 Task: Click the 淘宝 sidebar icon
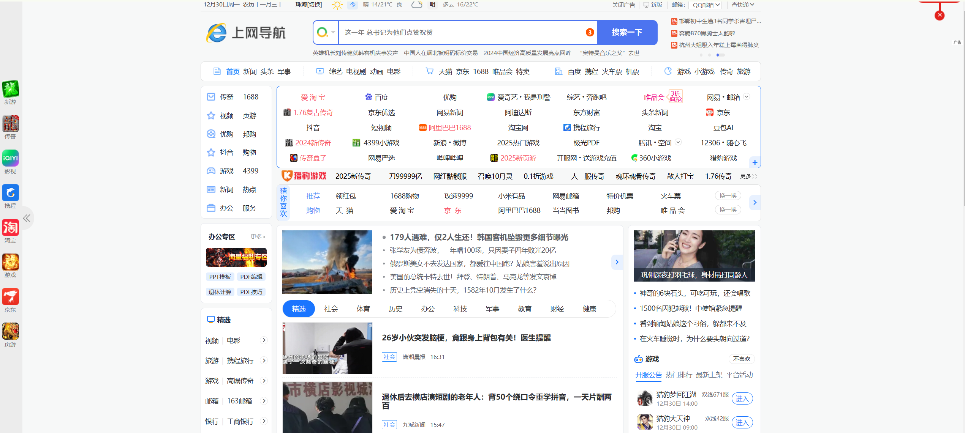10,228
